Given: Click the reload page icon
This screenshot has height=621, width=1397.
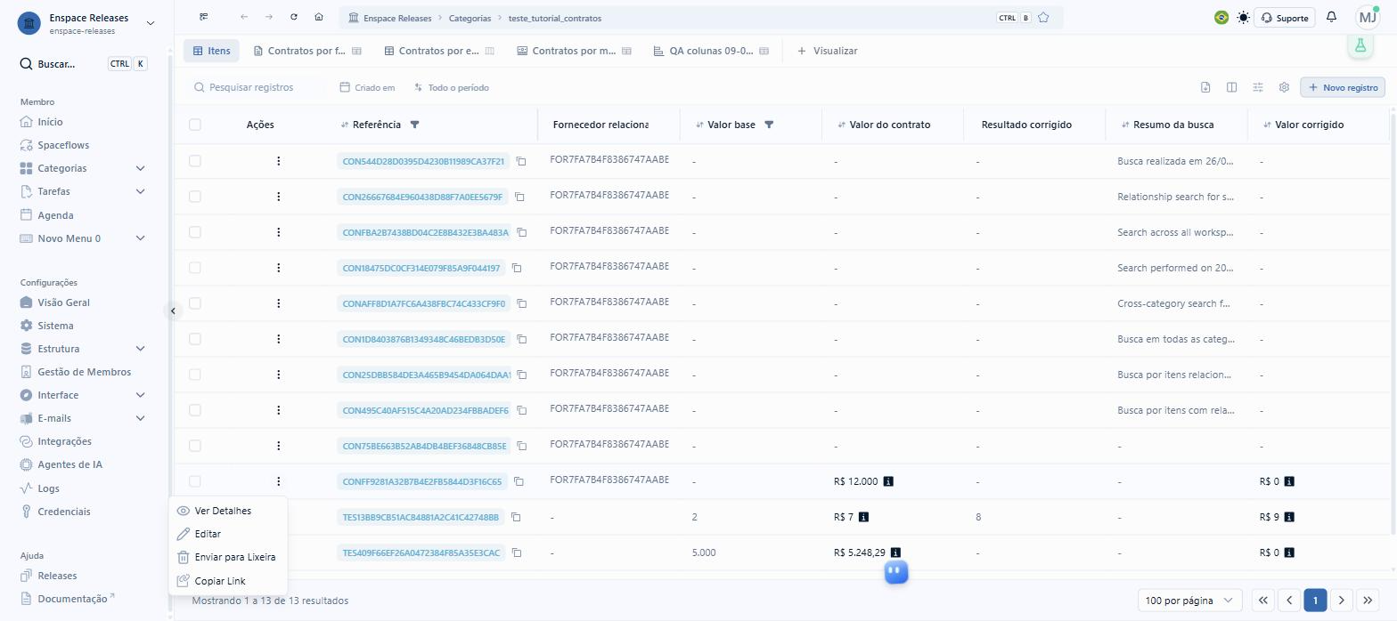Looking at the screenshot, I should click(294, 17).
